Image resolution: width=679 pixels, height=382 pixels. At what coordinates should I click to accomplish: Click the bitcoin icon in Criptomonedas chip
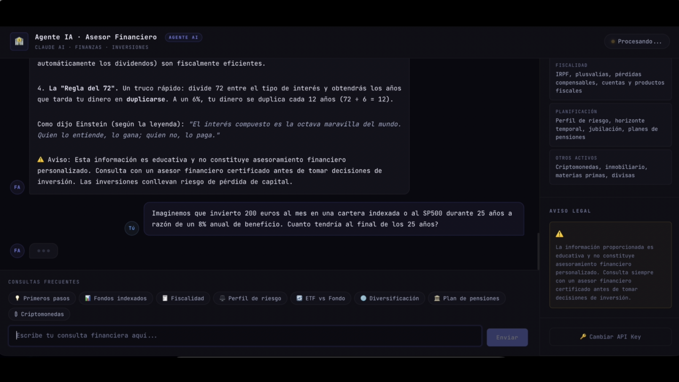16,314
